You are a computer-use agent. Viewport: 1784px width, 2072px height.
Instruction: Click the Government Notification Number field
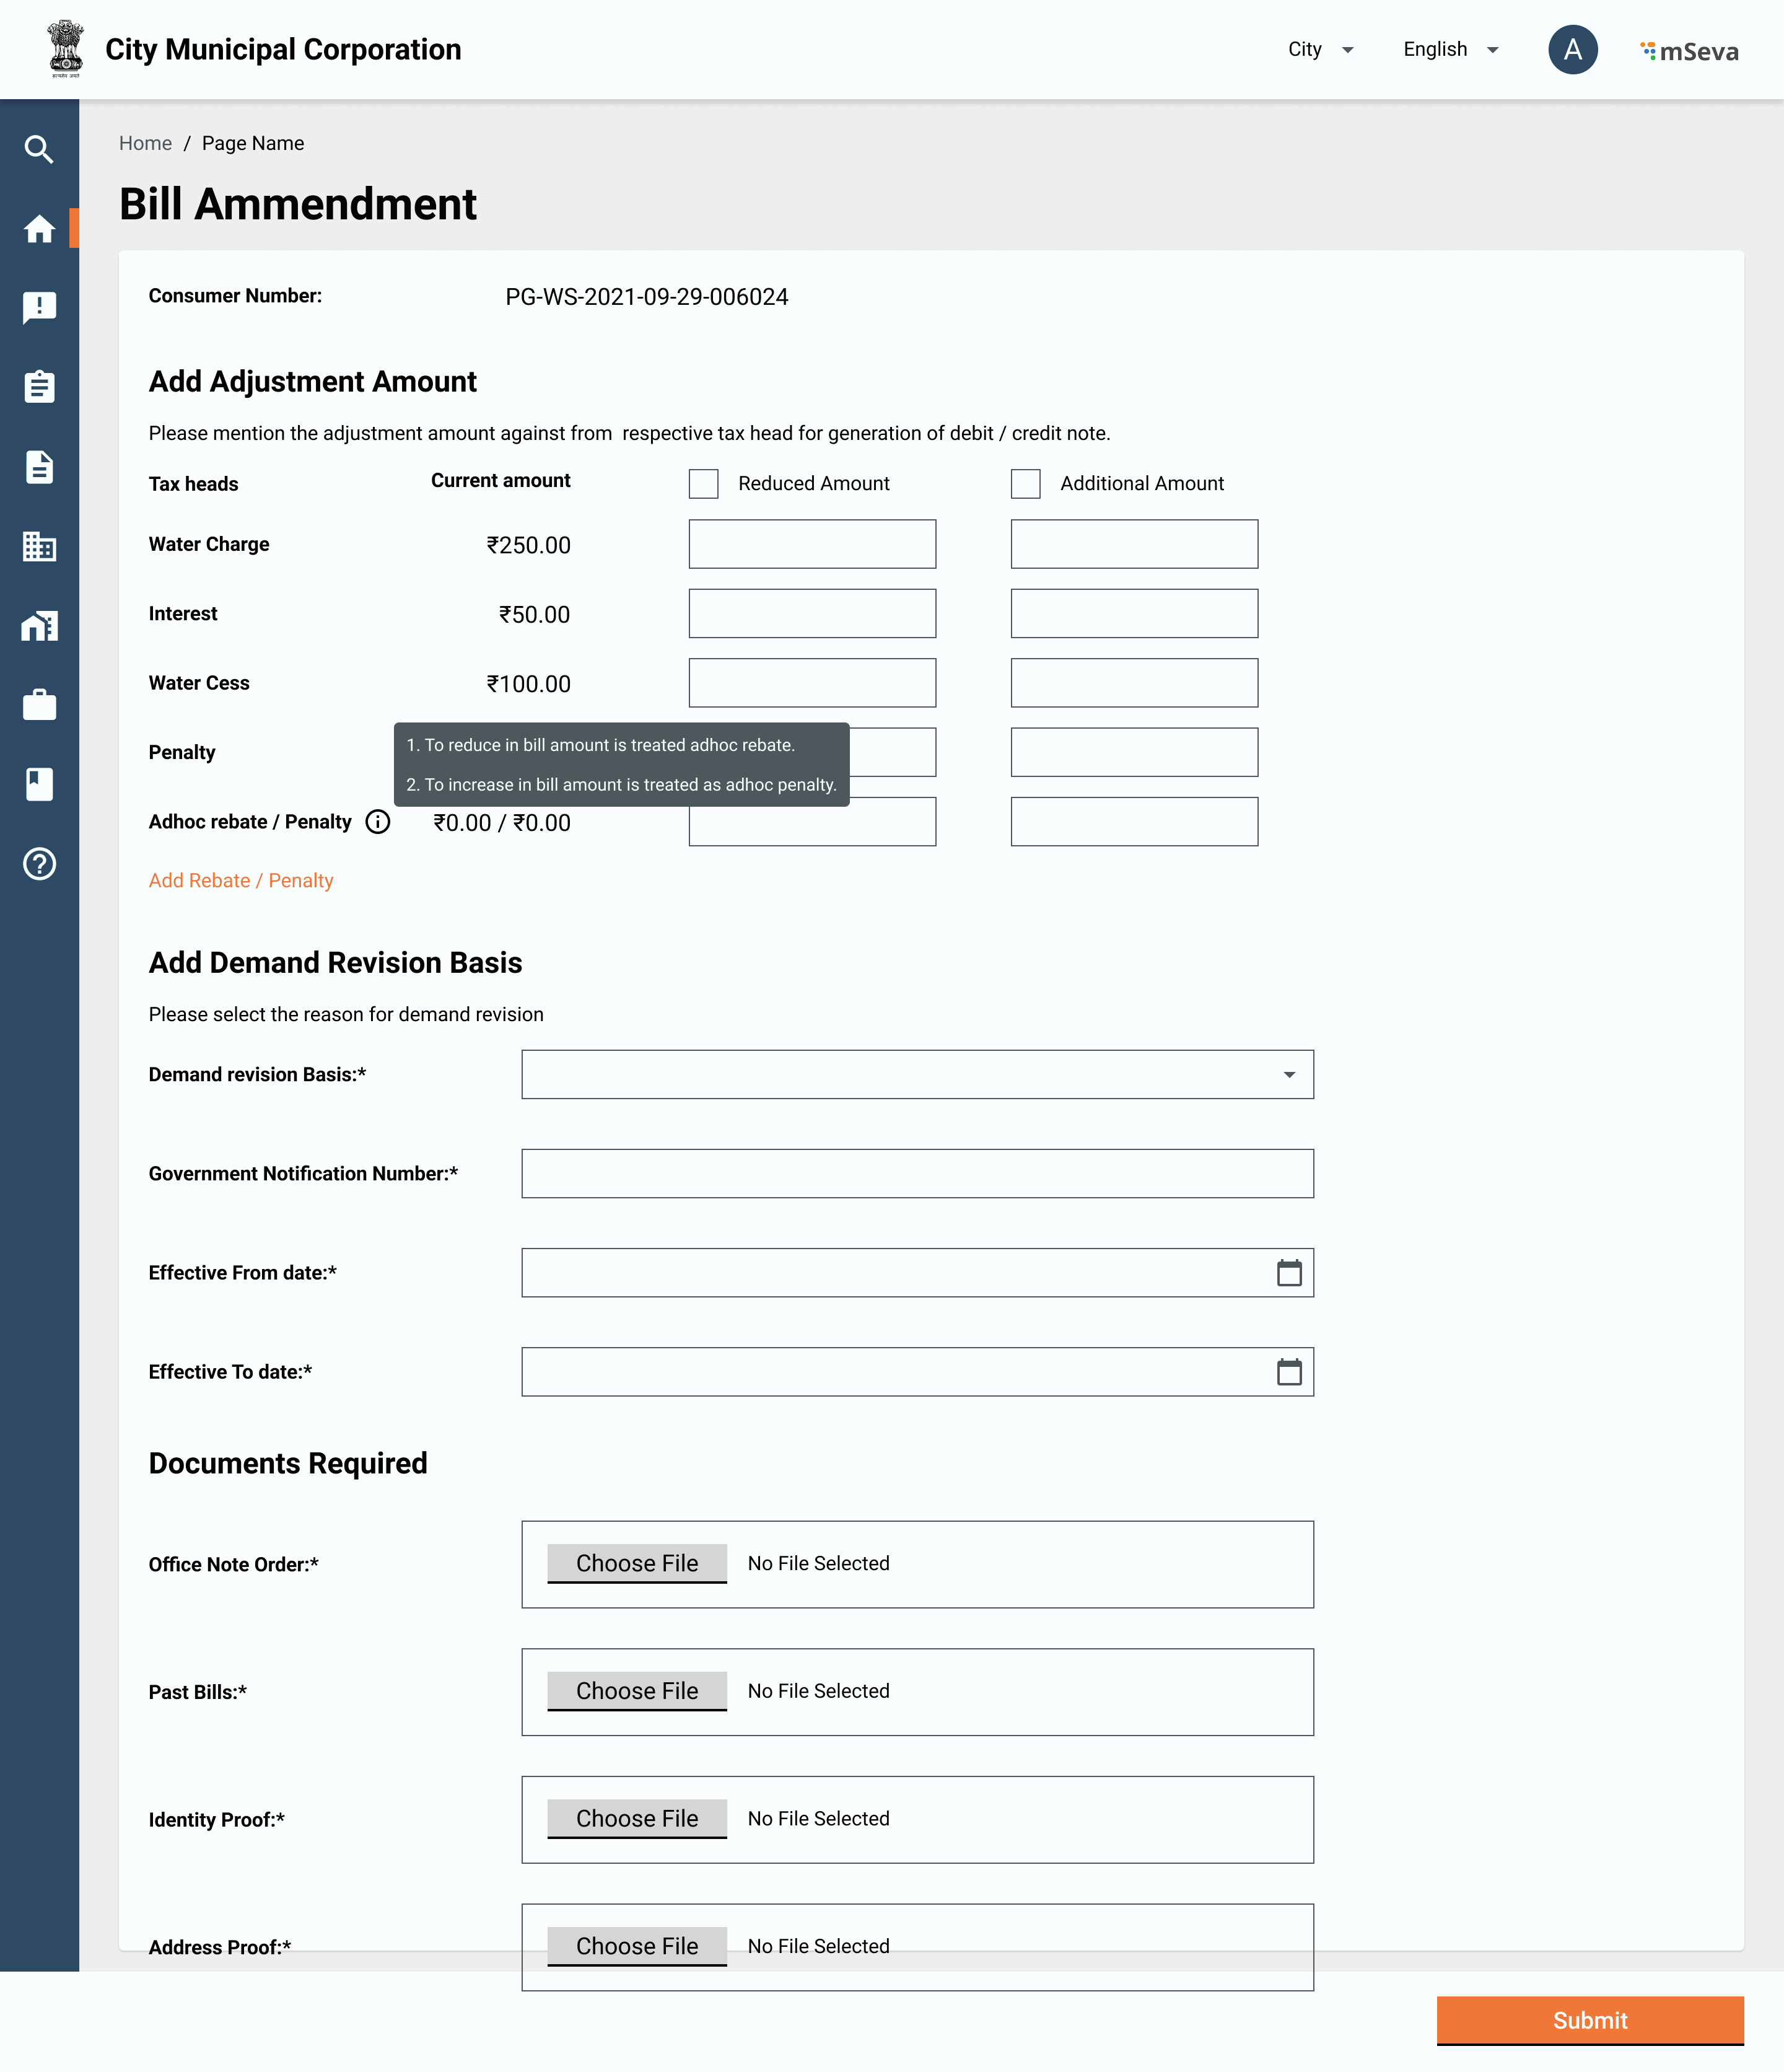(917, 1174)
